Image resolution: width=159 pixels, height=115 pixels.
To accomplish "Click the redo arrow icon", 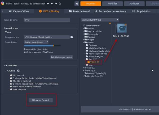I will [56, 4].
